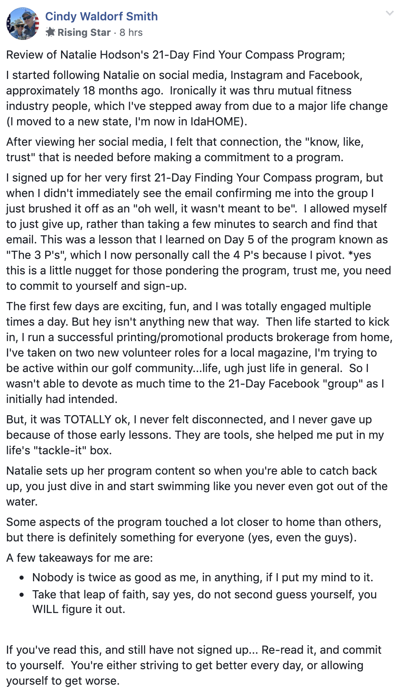Click paragraph starting 'I signed up for her'
Image resolution: width=402 pixels, height=692 pixels.
coord(199,232)
